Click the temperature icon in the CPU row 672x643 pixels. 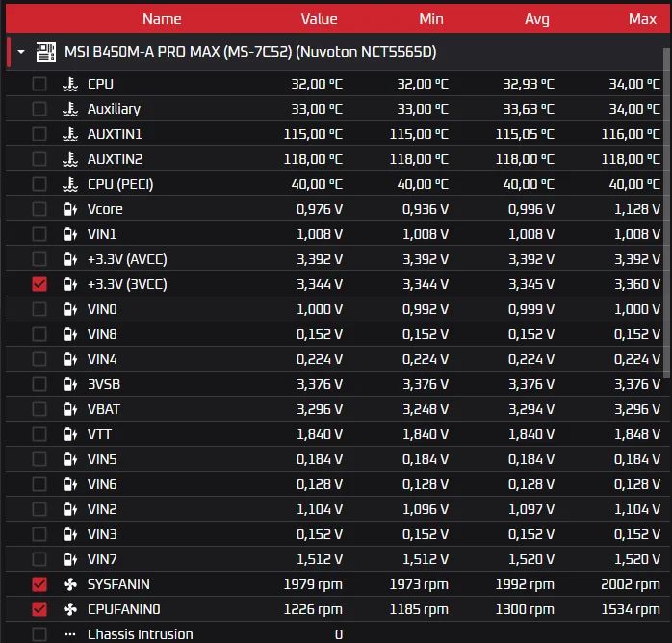tap(70, 84)
